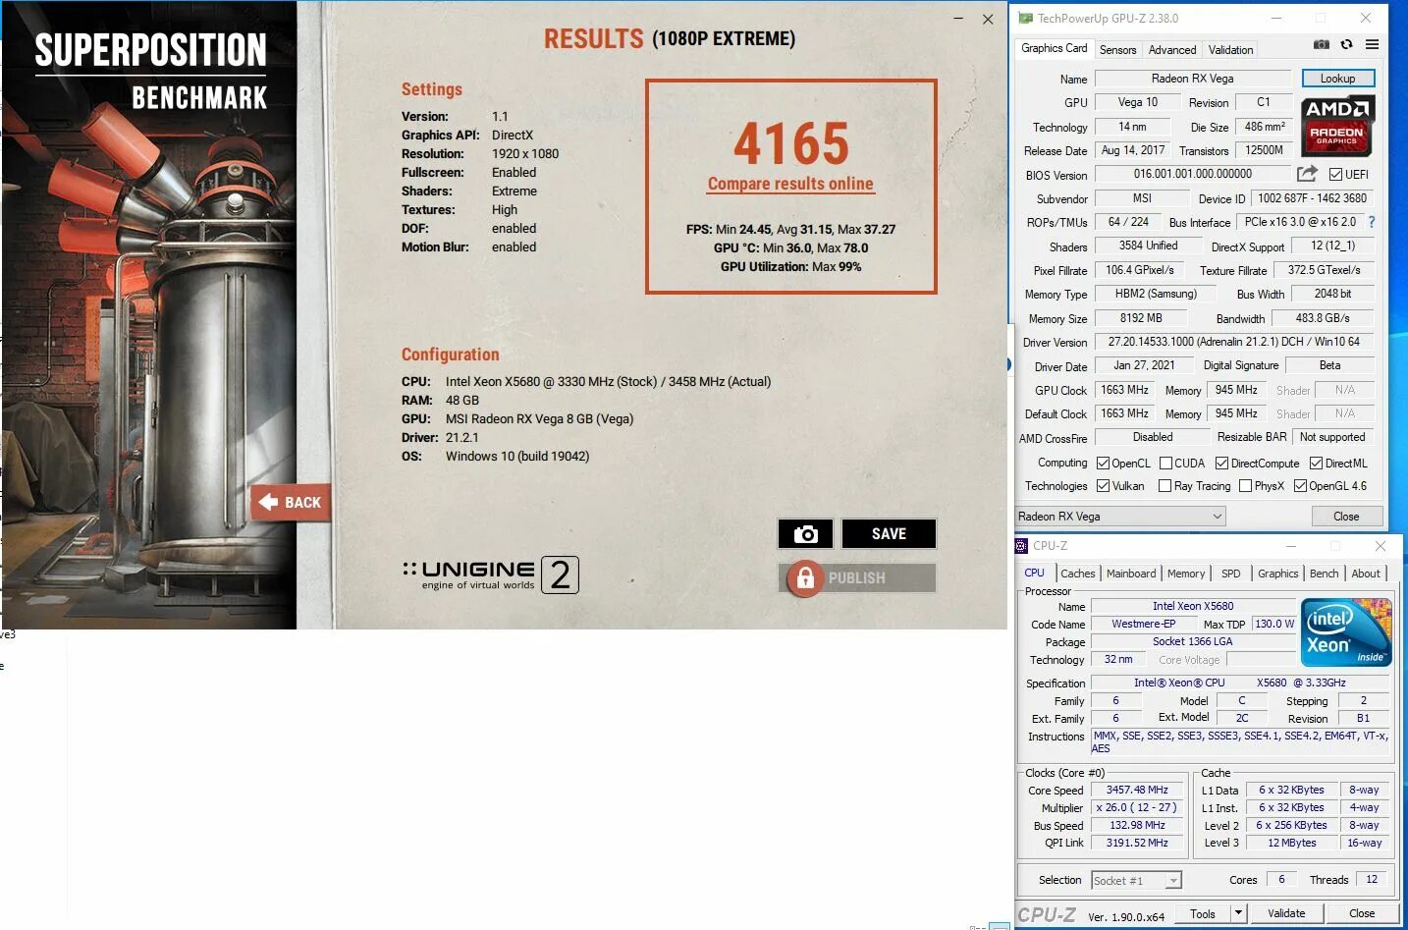1408x930 pixels.
Task: Open the Caches tab in CPU-Z
Action: 1077,574
